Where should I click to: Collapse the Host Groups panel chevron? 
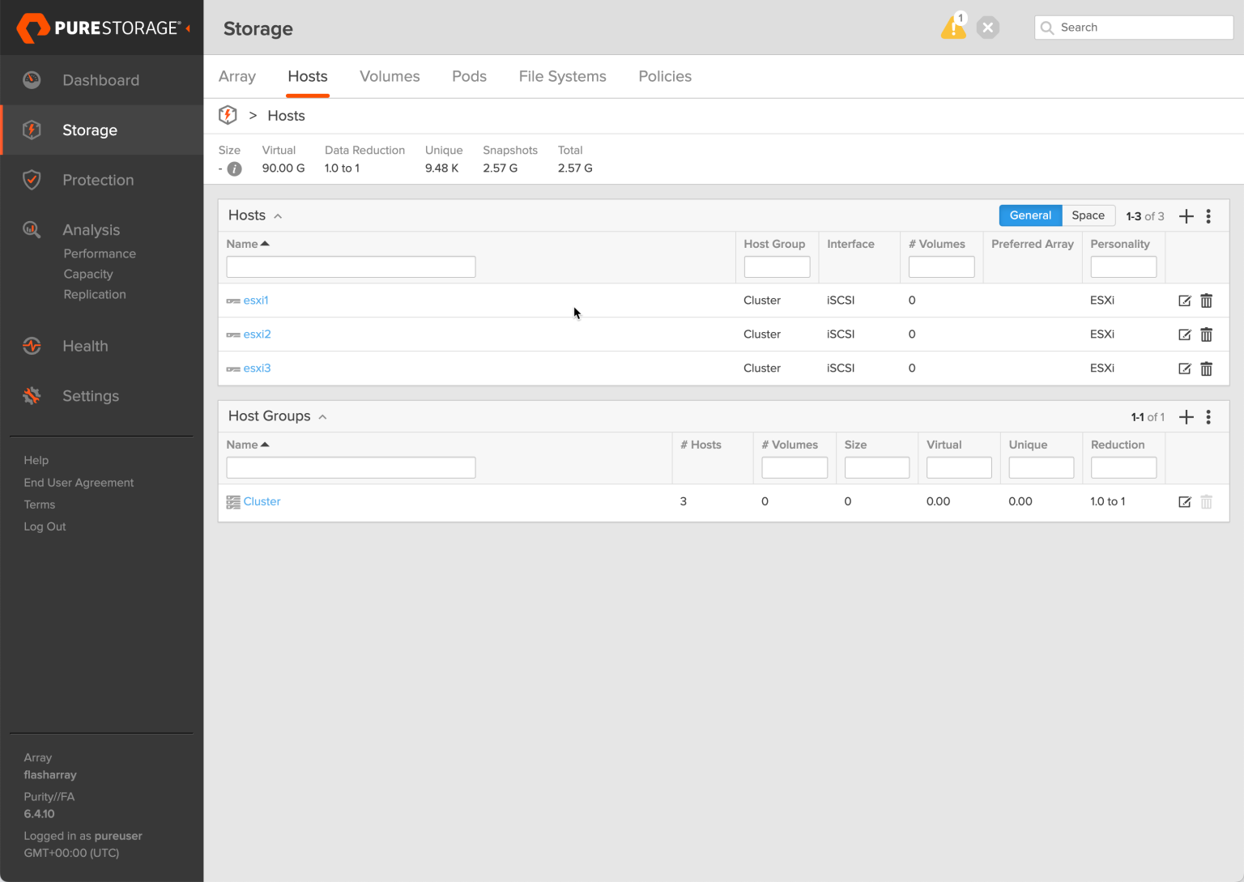click(322, 417)
